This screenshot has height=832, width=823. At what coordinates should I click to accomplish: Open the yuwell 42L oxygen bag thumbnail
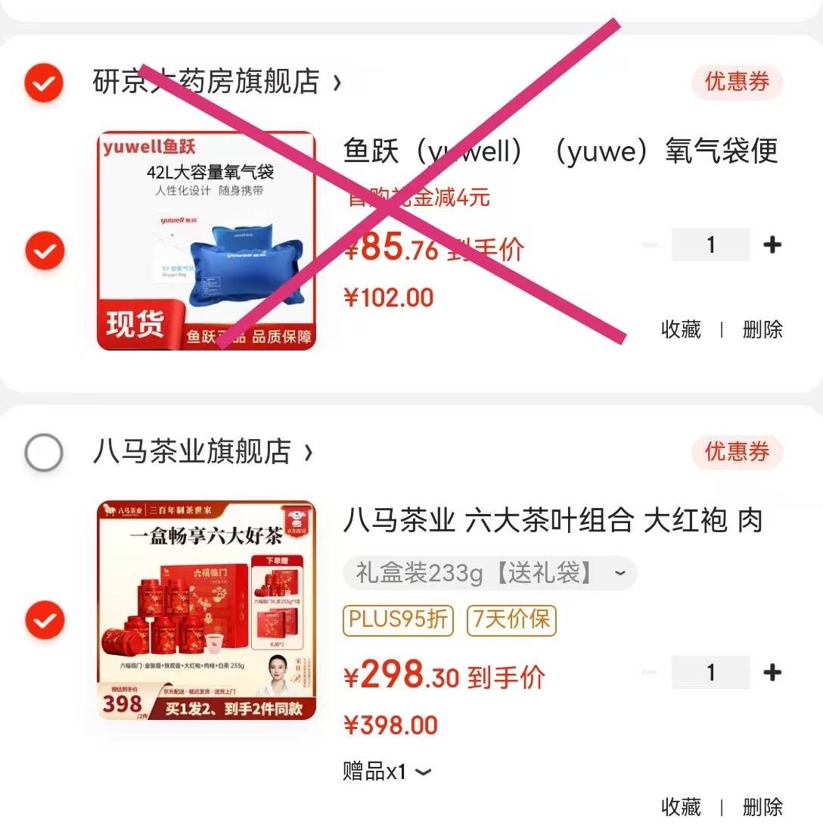tap(207, 241)
